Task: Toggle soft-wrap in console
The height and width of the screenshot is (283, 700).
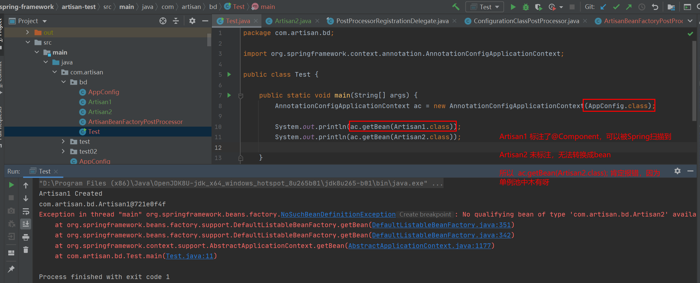Action: [26, 211]
